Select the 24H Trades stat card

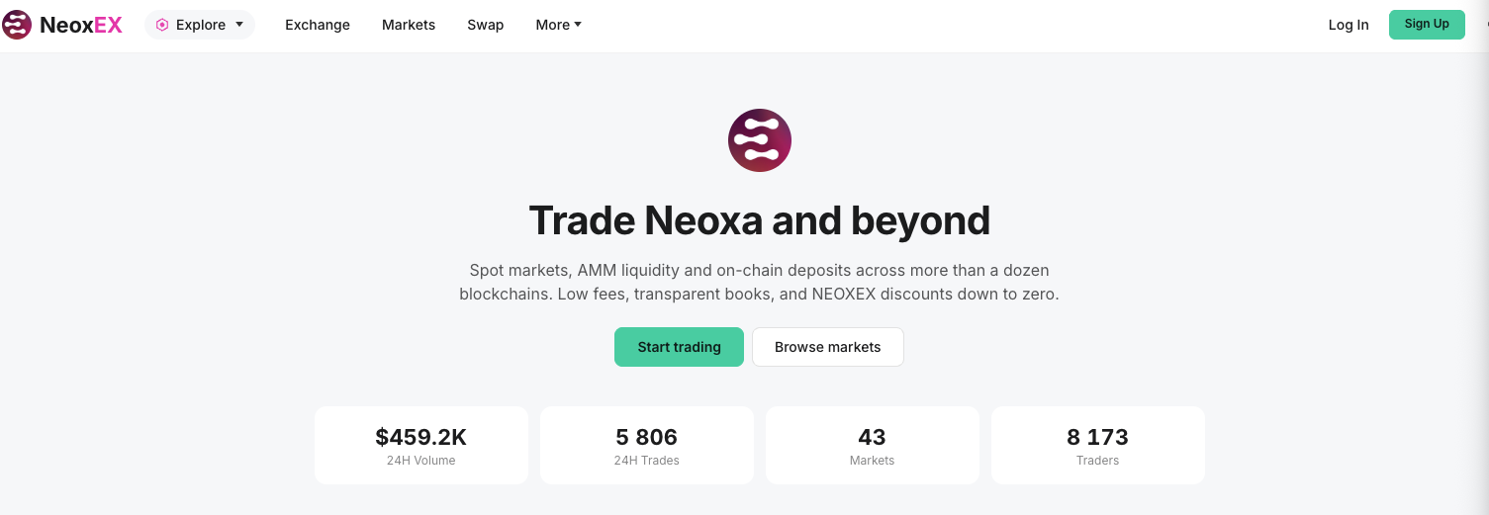point(647,446)
